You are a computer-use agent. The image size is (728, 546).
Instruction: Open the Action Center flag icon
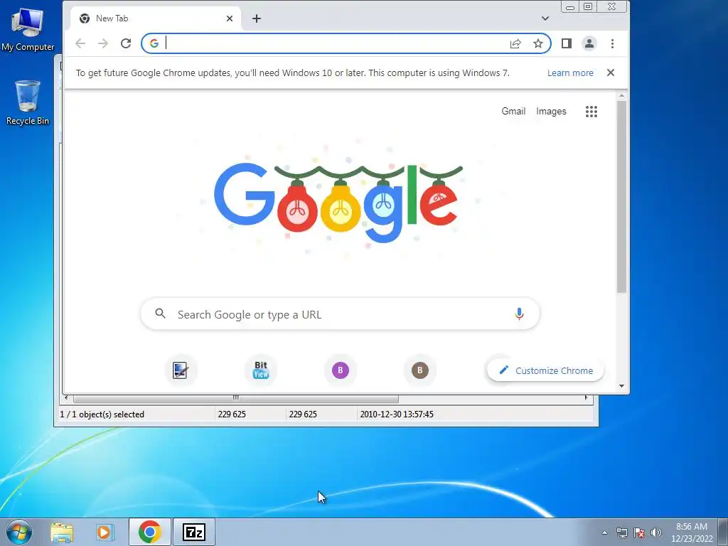coord(639,532)
